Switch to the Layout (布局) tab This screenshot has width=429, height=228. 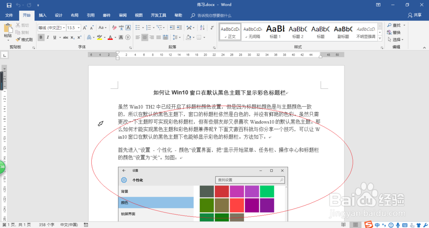pyautogui.click(x=74, y=15)
